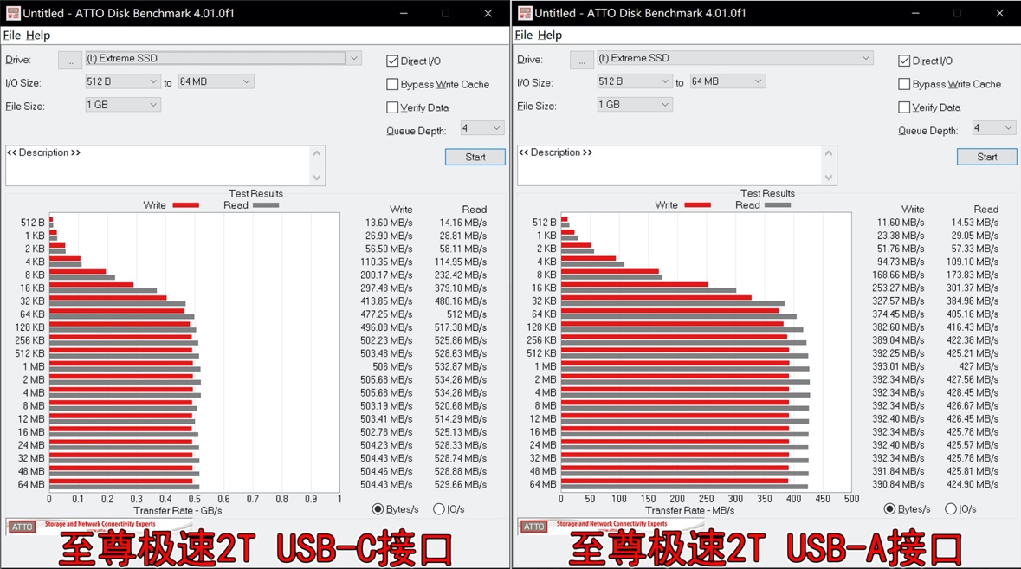Click read value 529.66 MB/s in left window
This screenshot has height=569, width=1021.
pyautogui.click(x=461, y=484)
